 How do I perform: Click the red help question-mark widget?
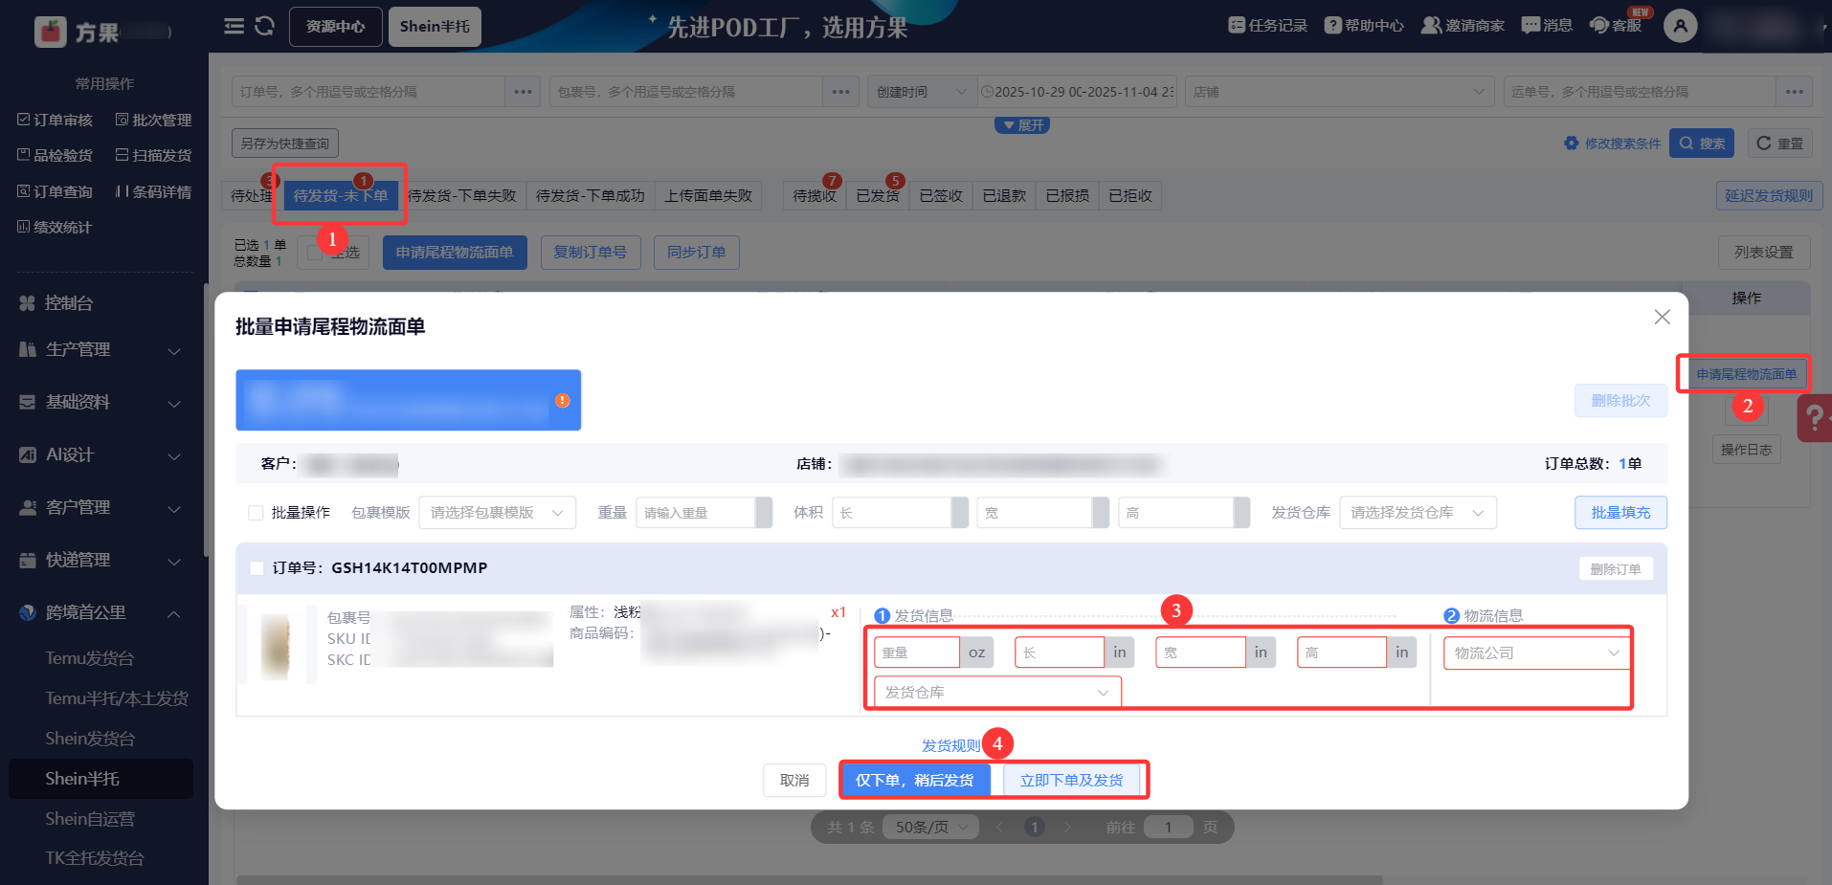click(x=1815, y=418)
